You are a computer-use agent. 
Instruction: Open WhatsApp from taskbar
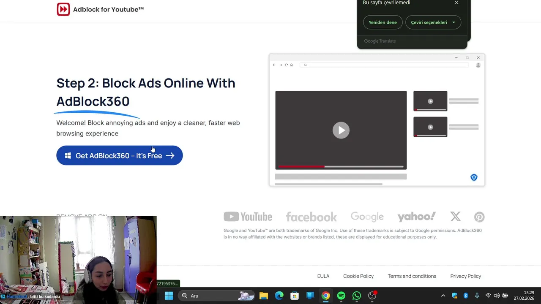pyautogui.click(x=357, y=296)
